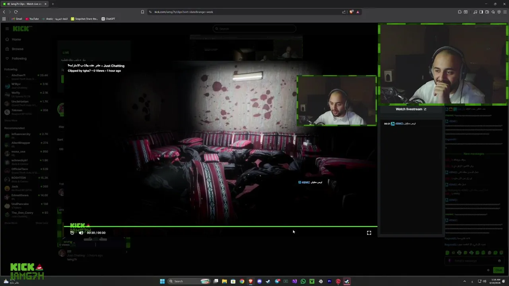The height and width of the screenshot is (286, 509).
Task: Open the bookmarks bar apps grid icon
Action: pyautogui.click(x=4, y=19)
